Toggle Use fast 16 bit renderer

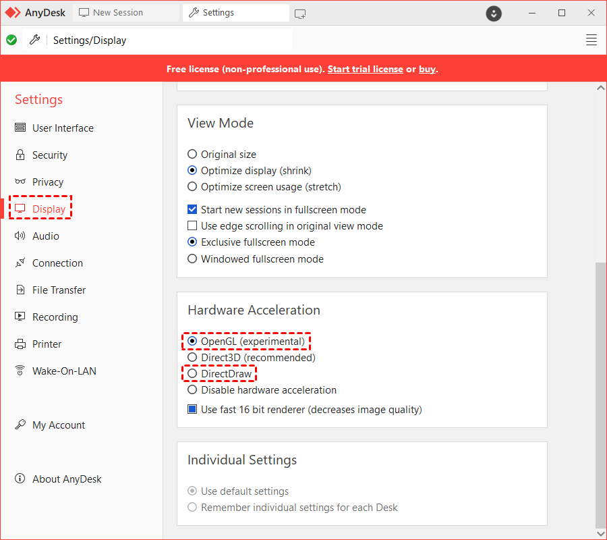tap(192, 409)
